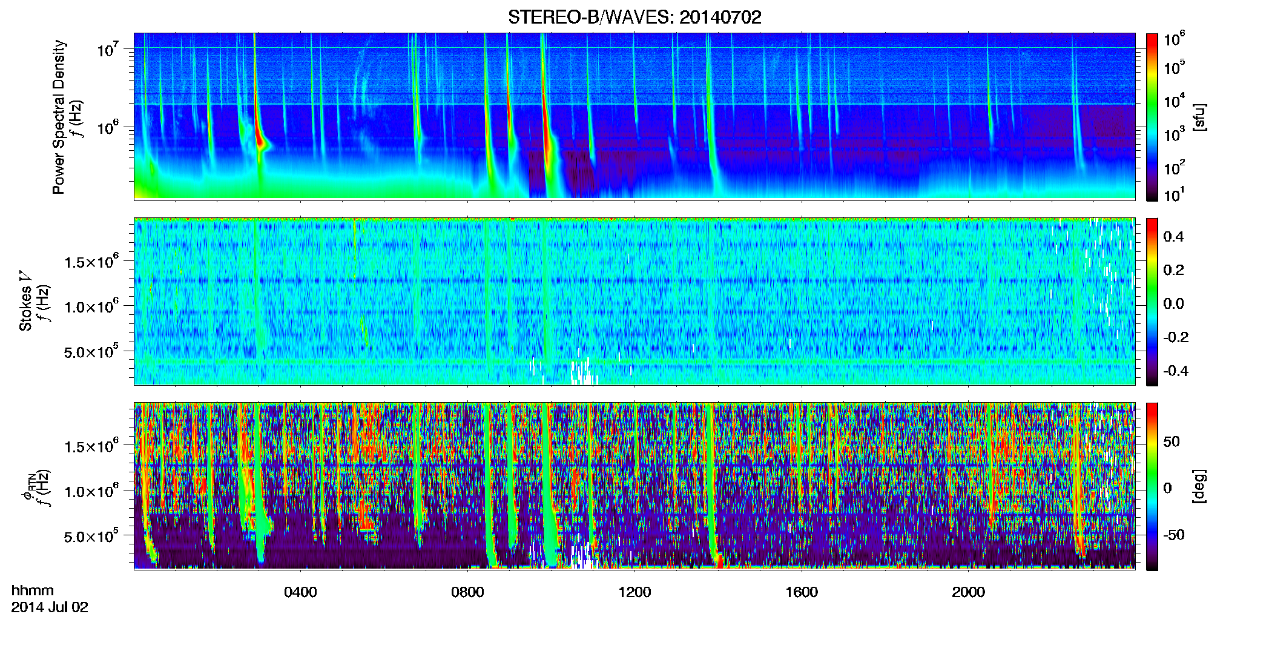
Task: Click the 50 value on the degree colorbar
Action: [1172, 441]
